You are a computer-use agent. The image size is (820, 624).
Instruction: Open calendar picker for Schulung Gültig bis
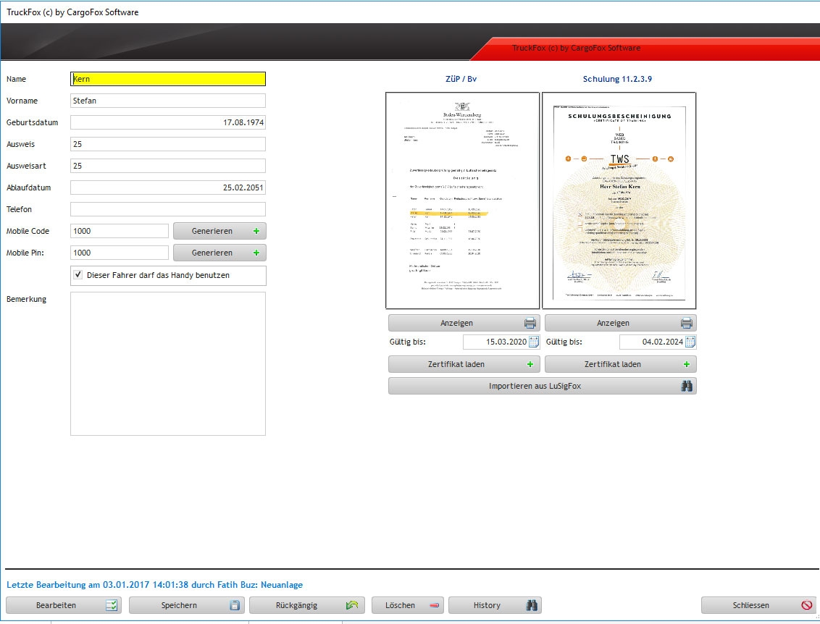(x=690, y=342)
